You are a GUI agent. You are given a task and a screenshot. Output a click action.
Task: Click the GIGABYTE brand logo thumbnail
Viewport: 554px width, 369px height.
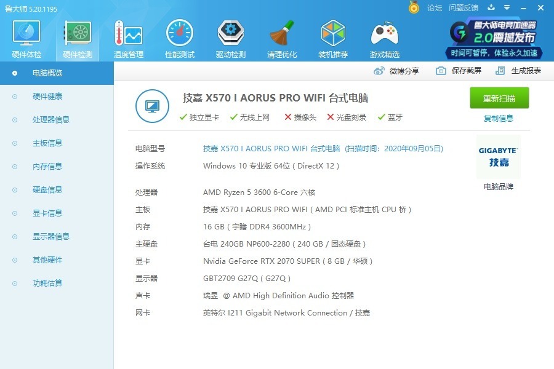499,157
